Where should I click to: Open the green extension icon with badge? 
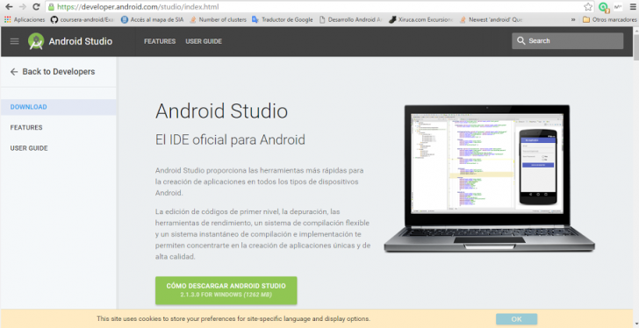(604, 7)
